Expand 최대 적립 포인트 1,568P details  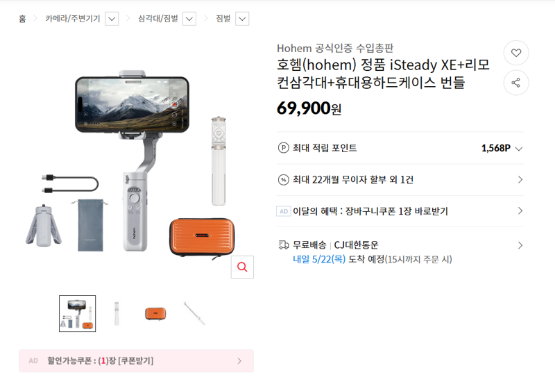(x=519, y=149)
